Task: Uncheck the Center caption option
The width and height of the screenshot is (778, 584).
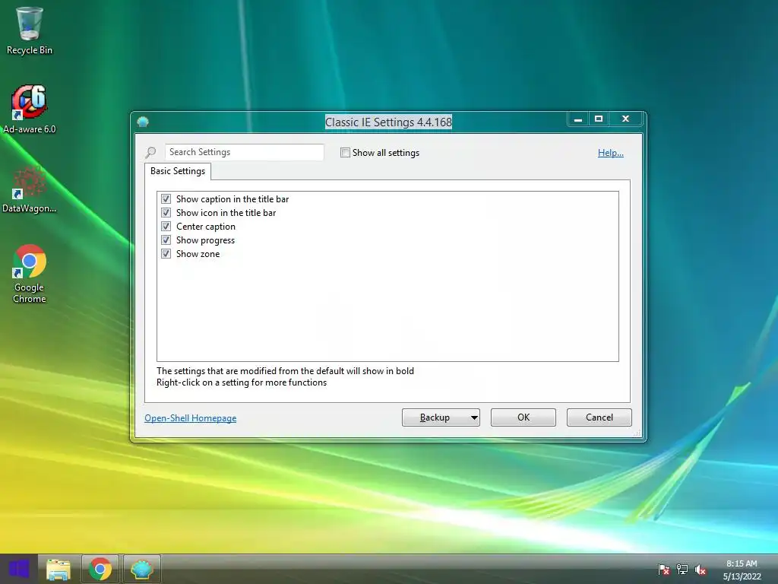Action: [166, 227]
